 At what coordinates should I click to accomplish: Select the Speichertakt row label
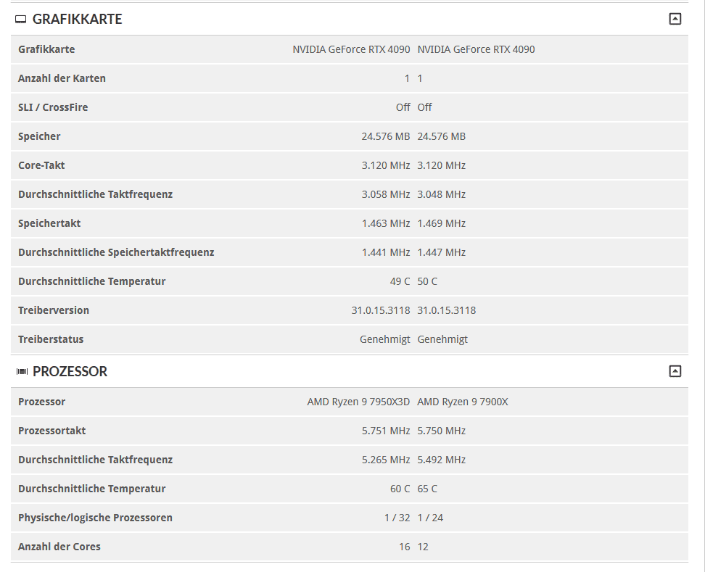[x=49, y=223]
